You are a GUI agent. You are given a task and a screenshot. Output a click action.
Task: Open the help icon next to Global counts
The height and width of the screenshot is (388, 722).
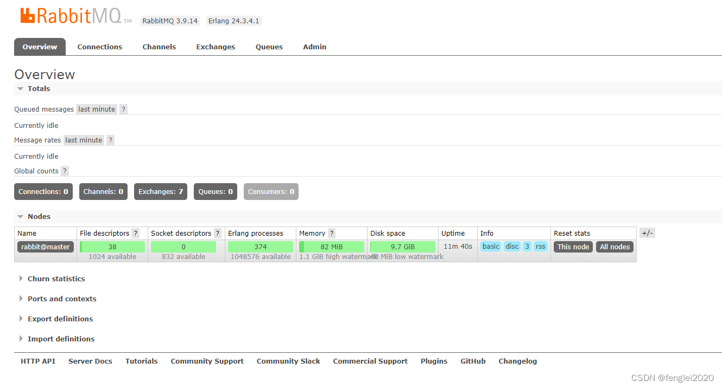[x=65, y=171]
